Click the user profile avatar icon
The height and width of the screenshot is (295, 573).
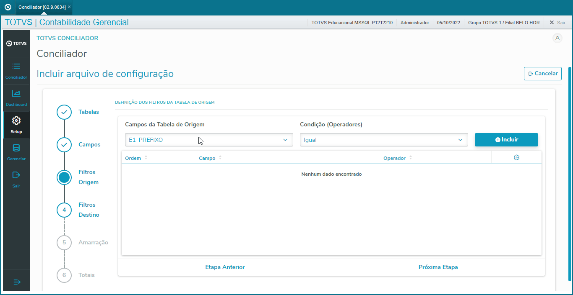point(557,38)
